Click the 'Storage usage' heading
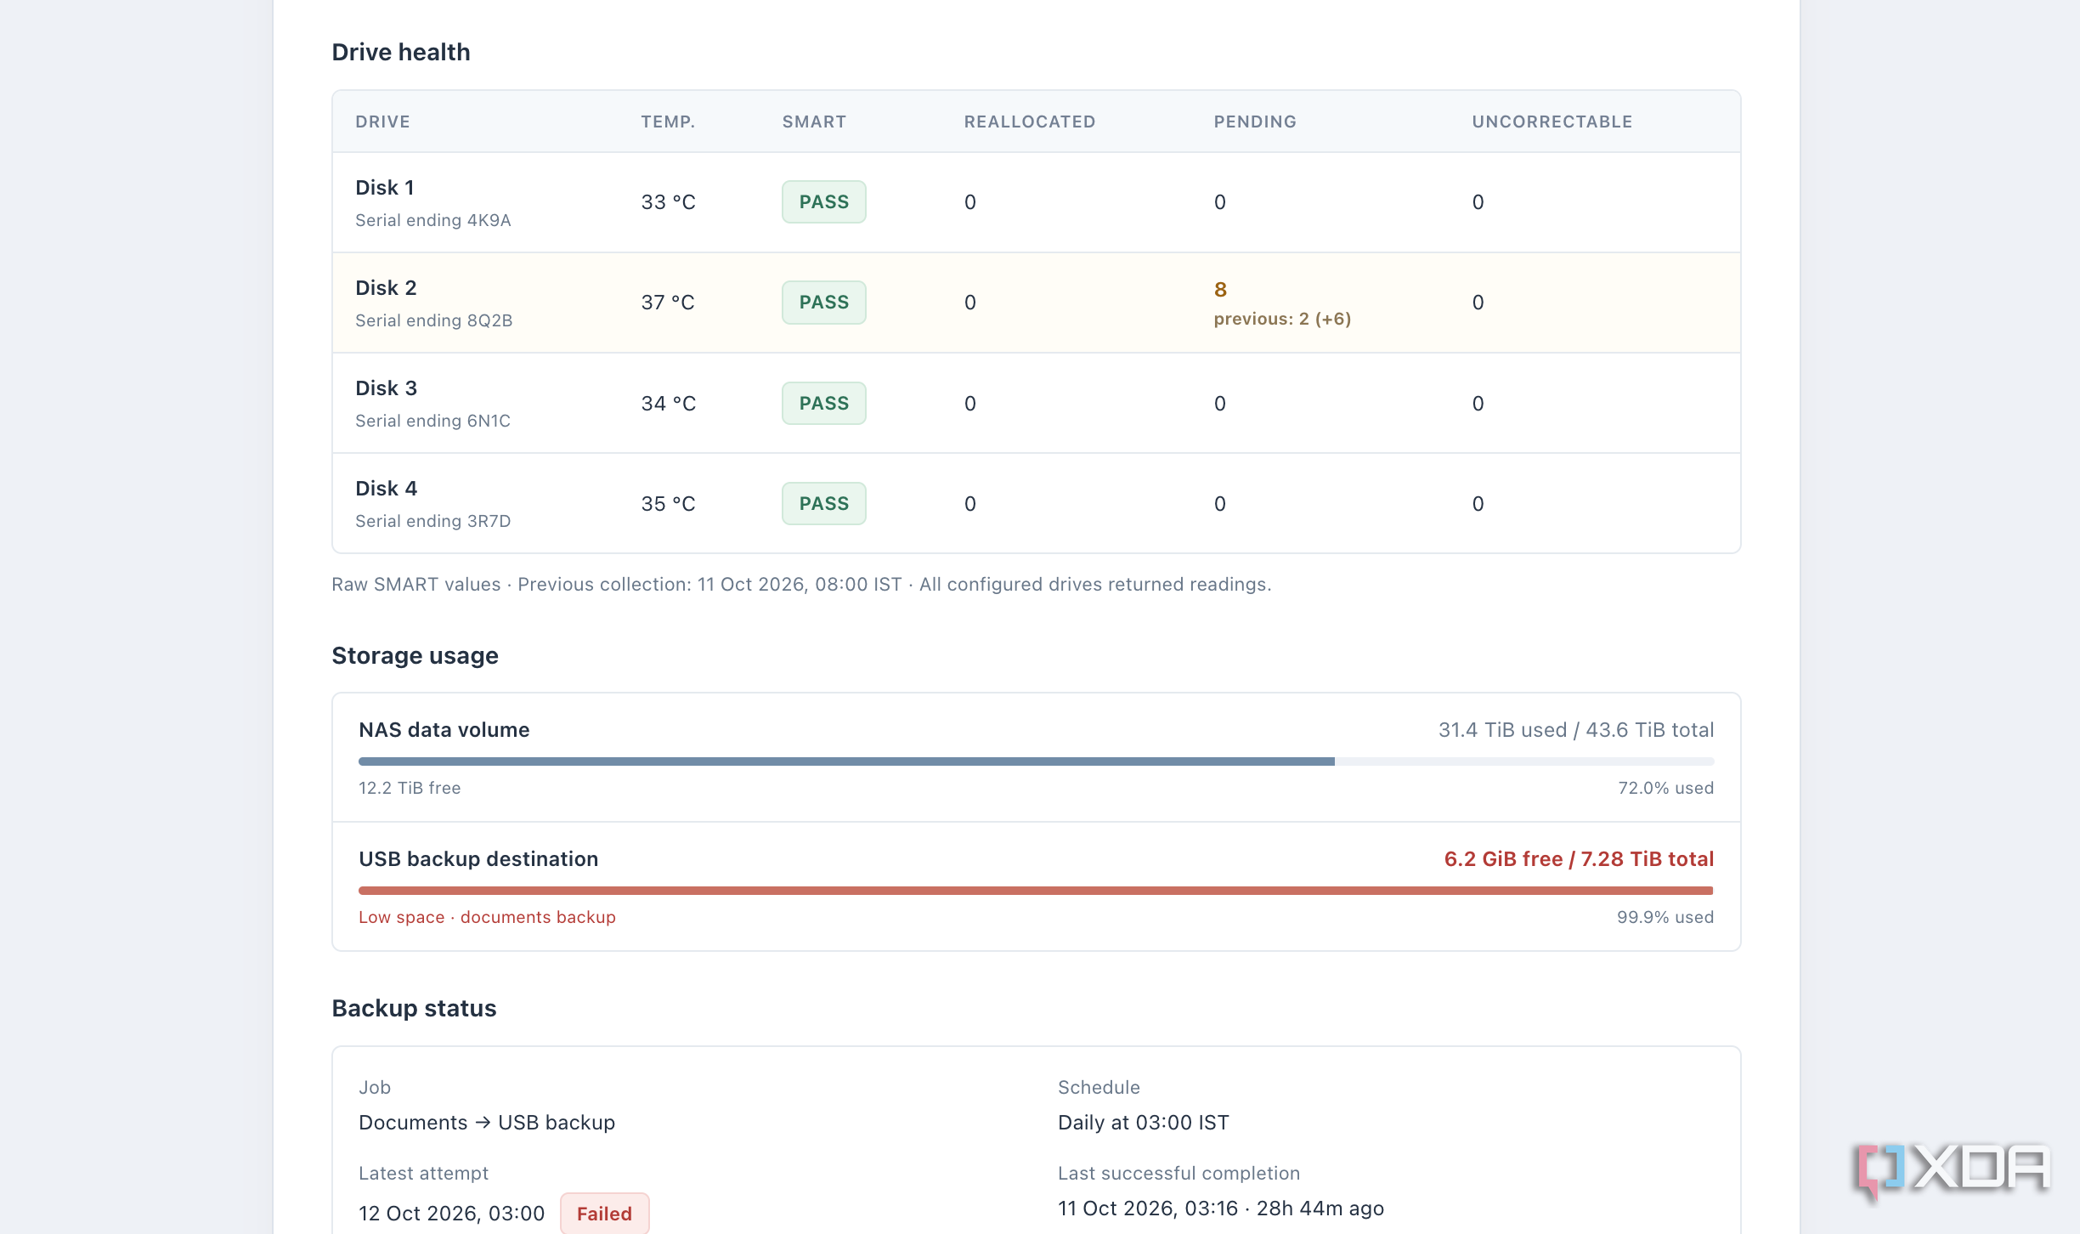This screenshot has height=1234, width=2080. click(415, 655)
